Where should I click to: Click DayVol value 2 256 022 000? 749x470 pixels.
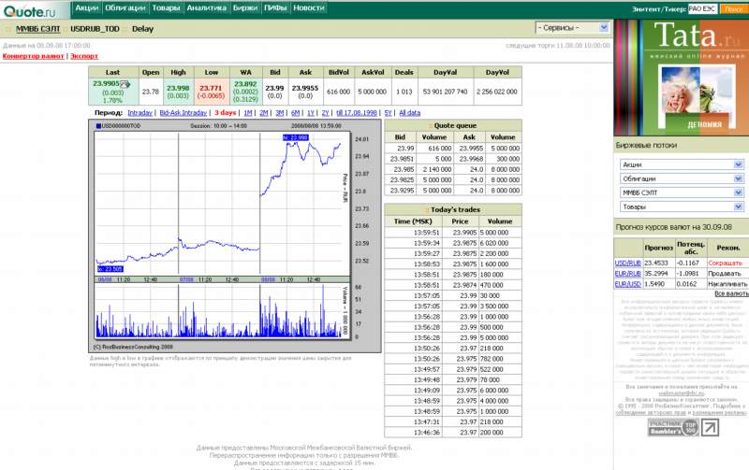coord(497,92)
